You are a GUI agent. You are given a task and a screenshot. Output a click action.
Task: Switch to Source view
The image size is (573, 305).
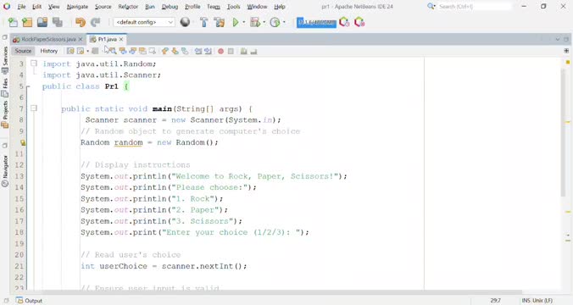23,51
